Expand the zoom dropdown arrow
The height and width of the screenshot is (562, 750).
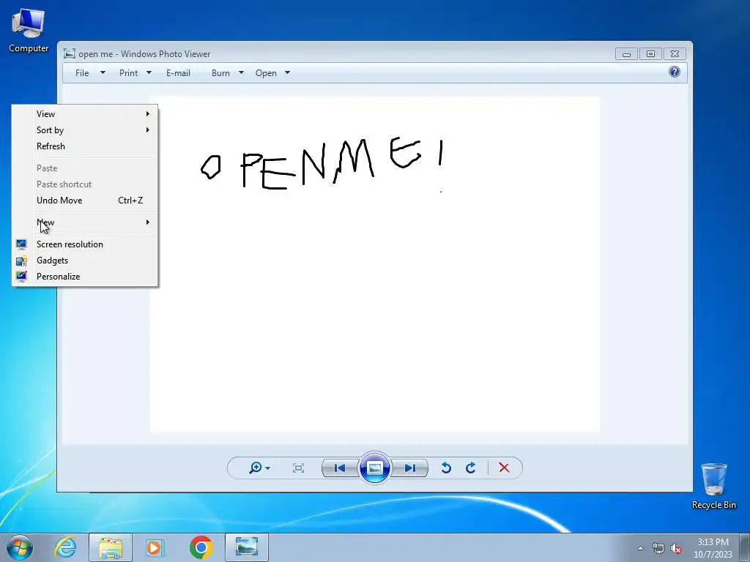point(268,468)
